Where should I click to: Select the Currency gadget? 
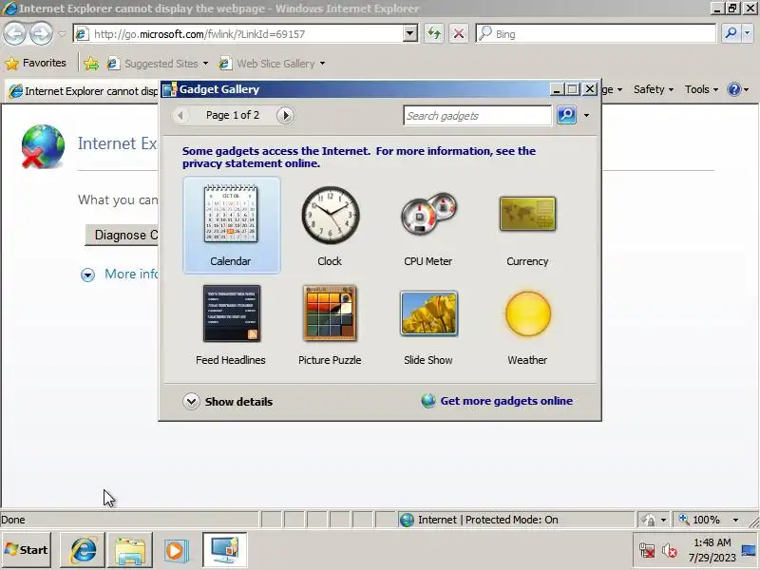(527, 225)
